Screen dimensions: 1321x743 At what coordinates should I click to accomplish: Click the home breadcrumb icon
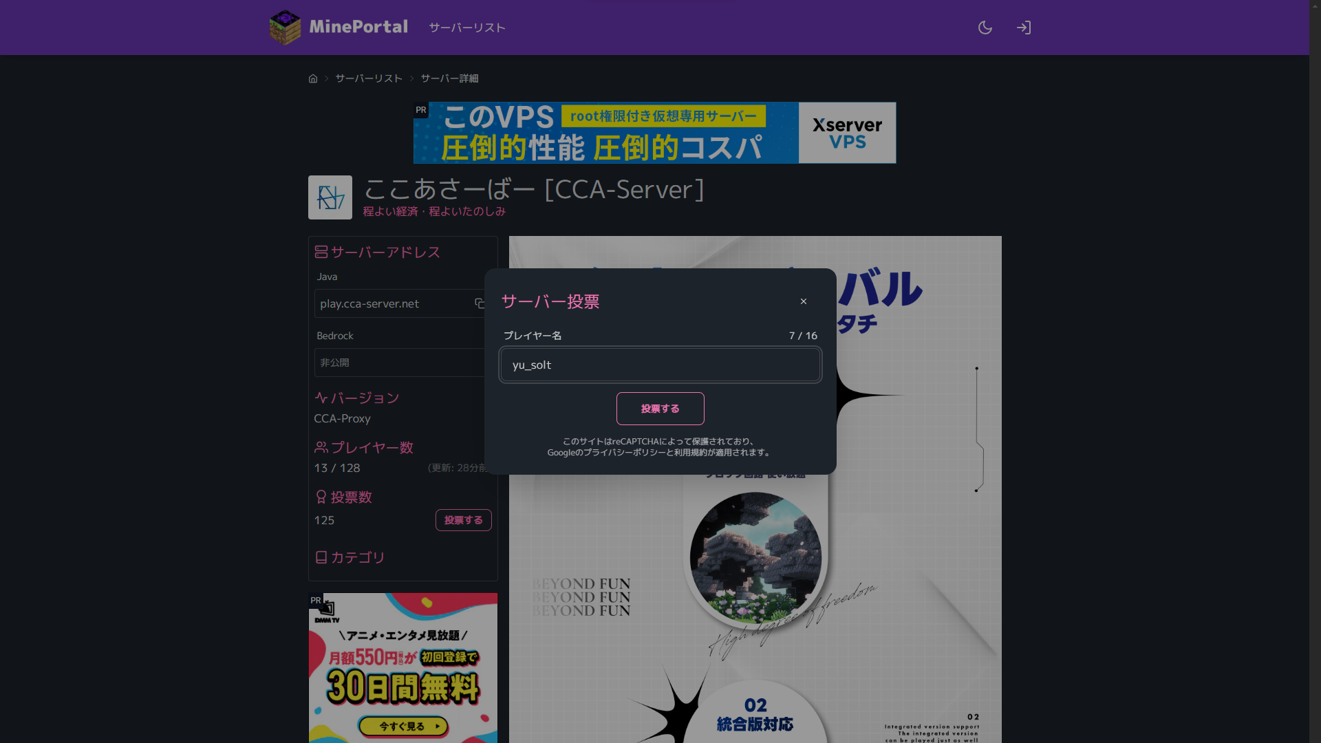313,78
